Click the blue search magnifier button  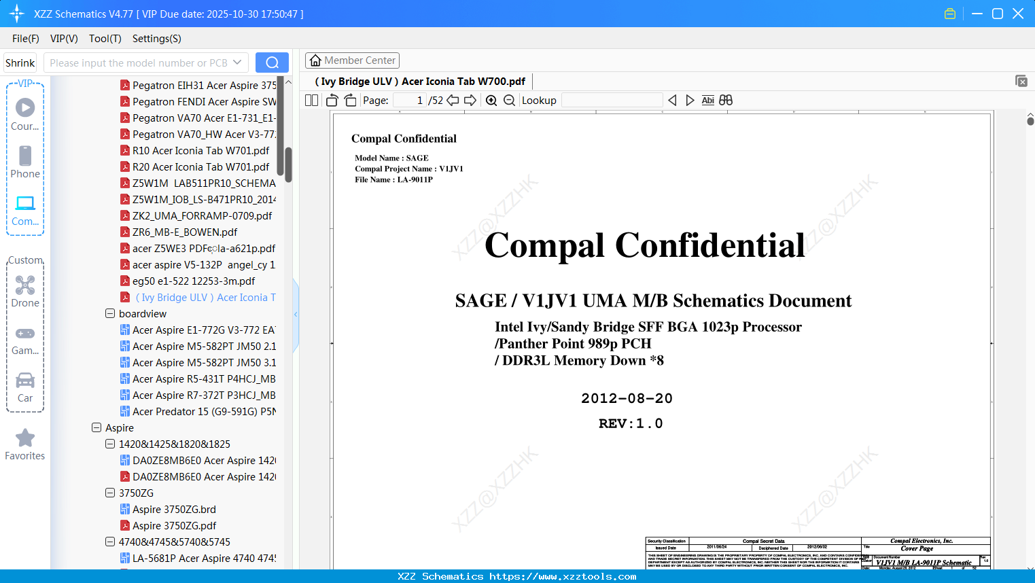(x=272, y=63)
